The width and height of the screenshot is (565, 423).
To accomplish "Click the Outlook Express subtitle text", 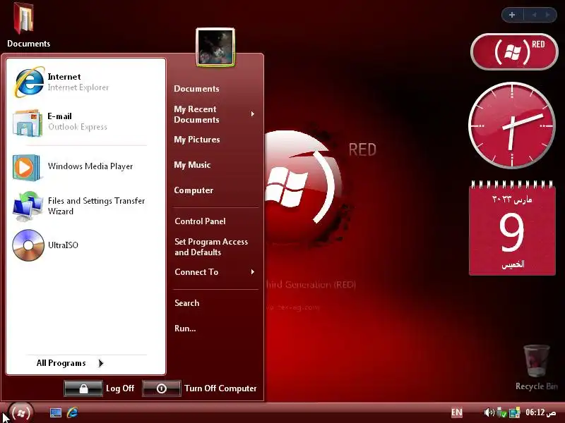I will pyautogui.click(x=78, y=127).
